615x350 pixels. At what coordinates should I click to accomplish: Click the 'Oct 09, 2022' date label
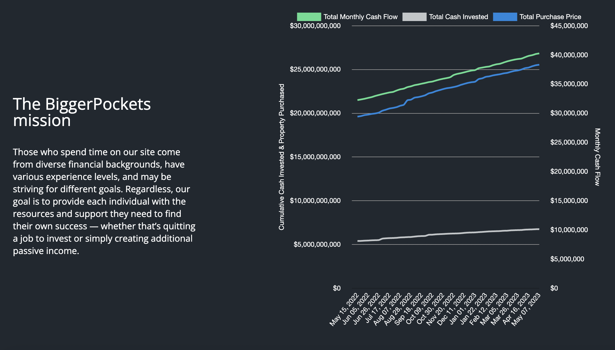419,309
